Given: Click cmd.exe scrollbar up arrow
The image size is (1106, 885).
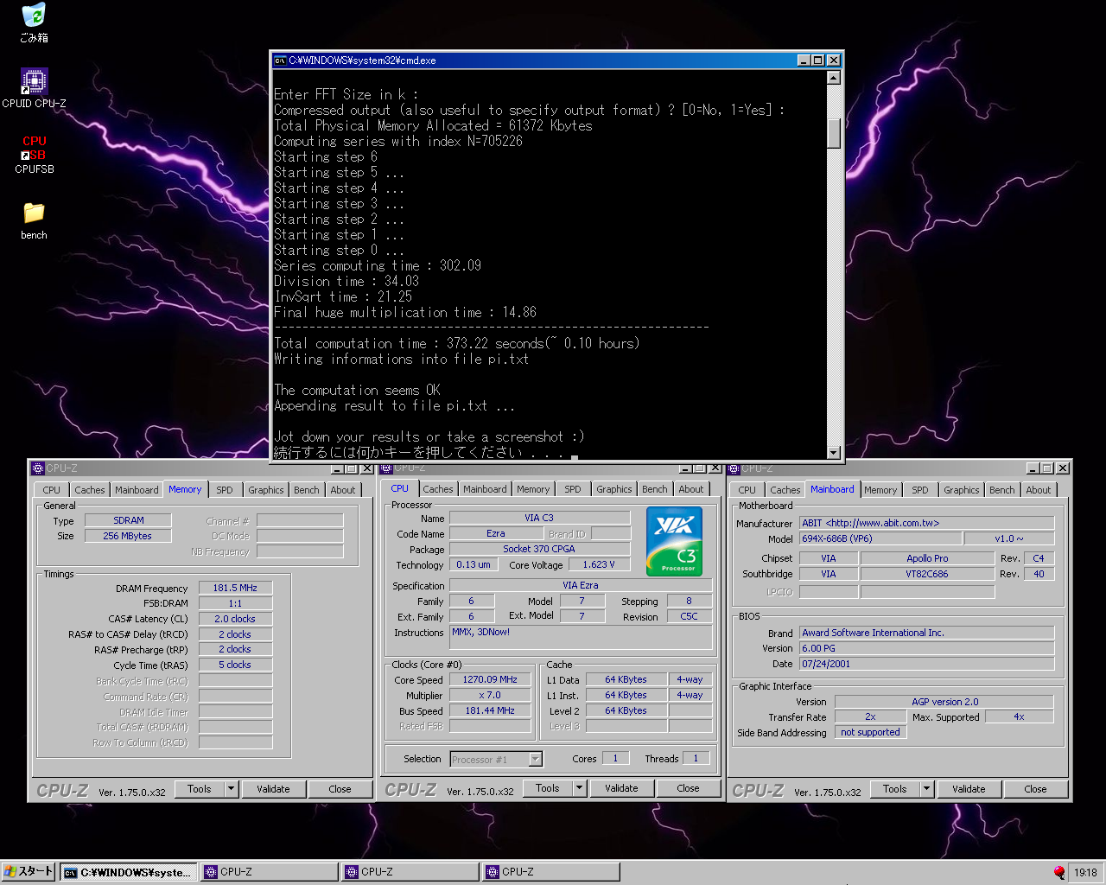Looking at the screenshot, I should [834, 78].
